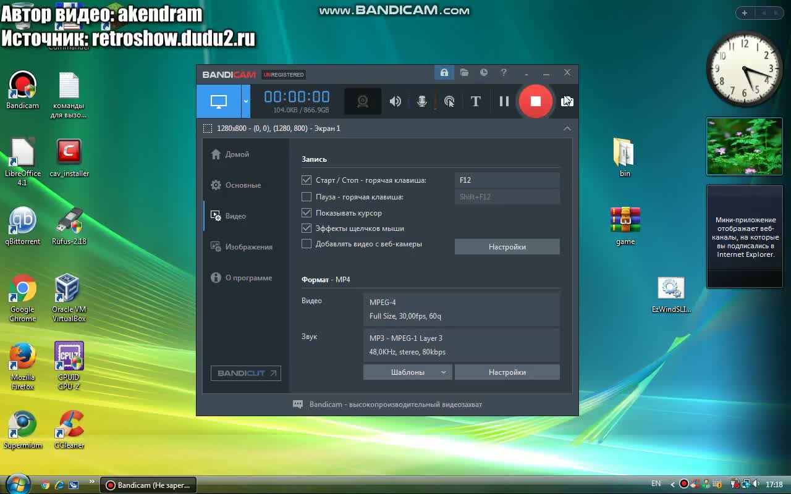Toggle speaker sound recording icon
791x494 pixels.
pos(395,101)
